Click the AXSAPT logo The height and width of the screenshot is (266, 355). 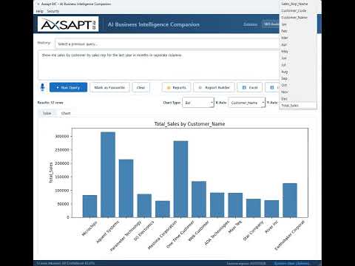coord(68,24)
